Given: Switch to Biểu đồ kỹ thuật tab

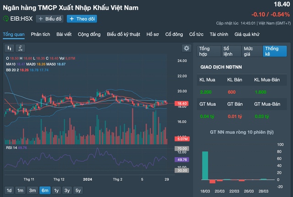Looking at the screenshot, I should pos(124,34).
